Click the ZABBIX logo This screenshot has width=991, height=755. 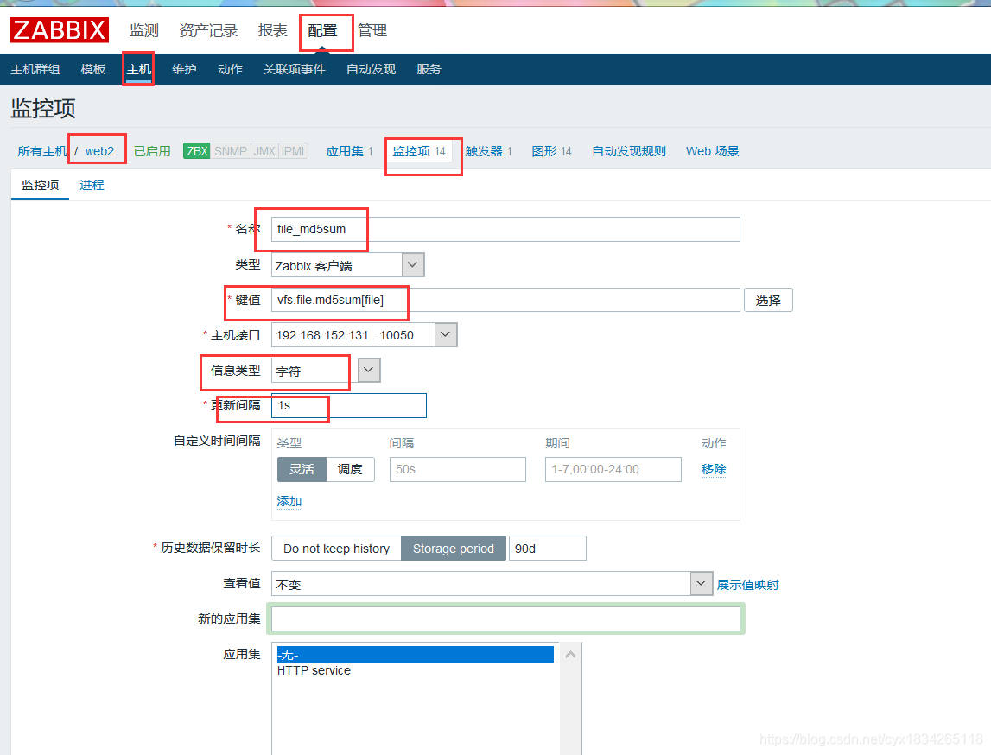coord(60,29)
